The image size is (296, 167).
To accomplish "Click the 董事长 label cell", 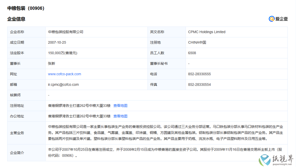I will click(27, 64).
